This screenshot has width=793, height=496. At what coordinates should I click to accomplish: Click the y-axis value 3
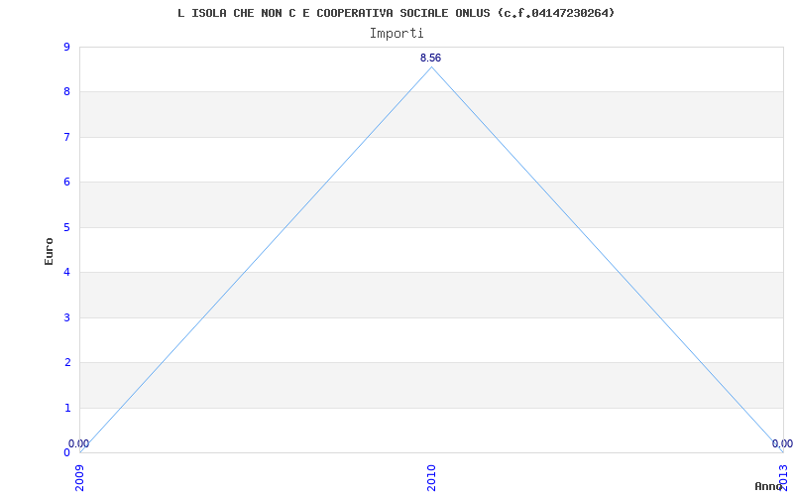coord(66,317)
